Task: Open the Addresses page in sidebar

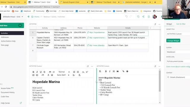Action: pos(5,37)
